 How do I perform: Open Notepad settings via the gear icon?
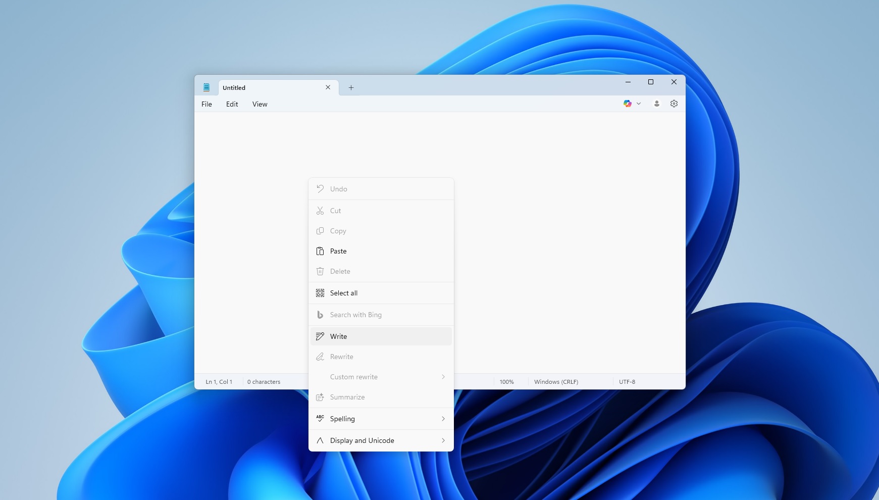pyautogui.click(x=674, y=104)
